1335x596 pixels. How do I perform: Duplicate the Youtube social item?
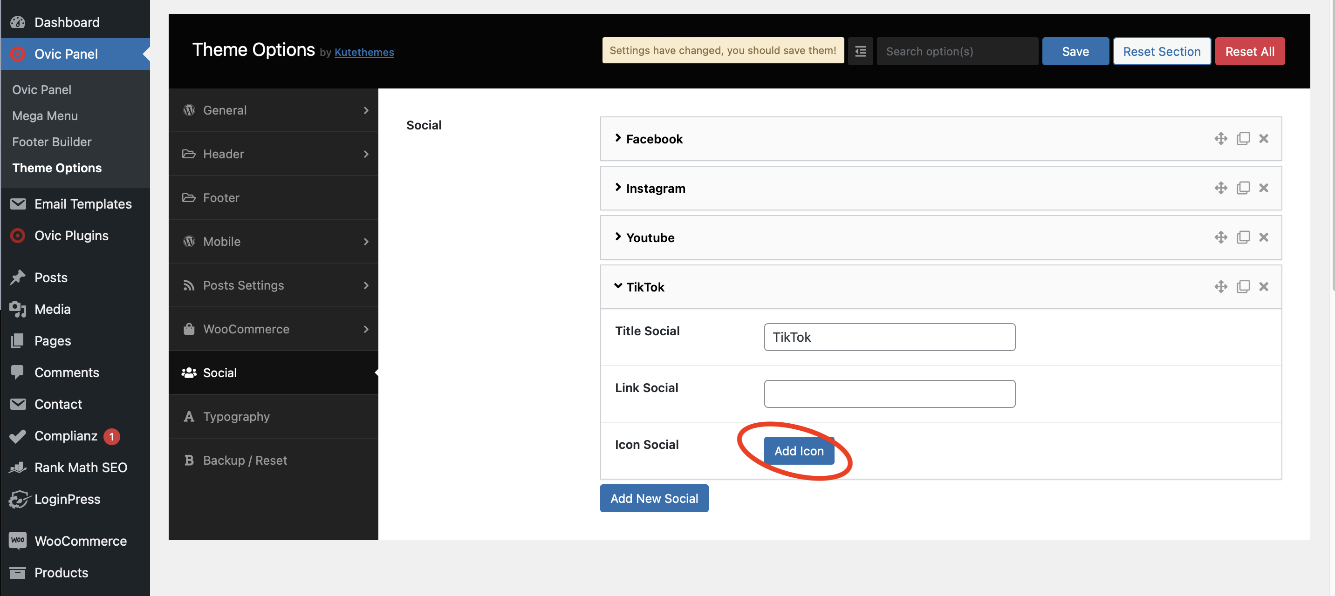(1243, 237)
